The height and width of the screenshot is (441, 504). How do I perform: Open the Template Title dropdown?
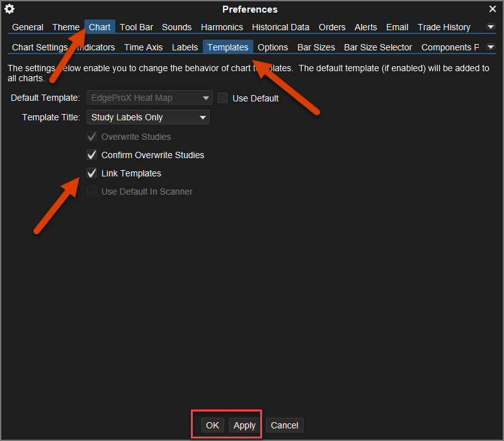pos(147,117)
